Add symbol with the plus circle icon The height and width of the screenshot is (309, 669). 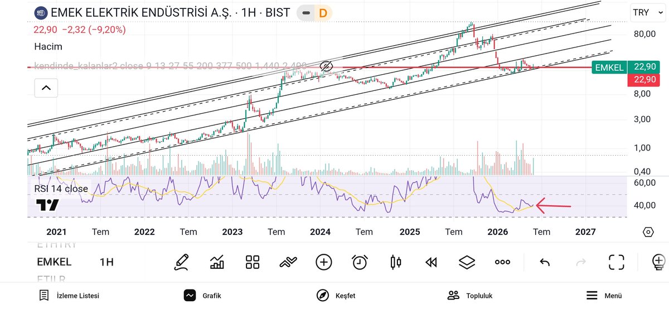click(324, 262)
